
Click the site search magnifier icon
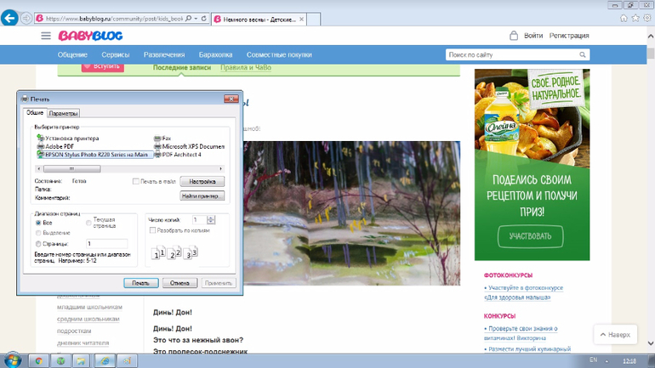(x=584, y=55)
